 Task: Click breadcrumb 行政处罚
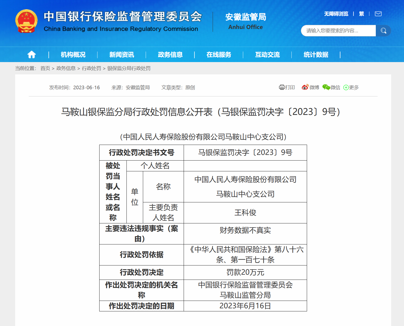pyautogui.click(x=91, y=68)
